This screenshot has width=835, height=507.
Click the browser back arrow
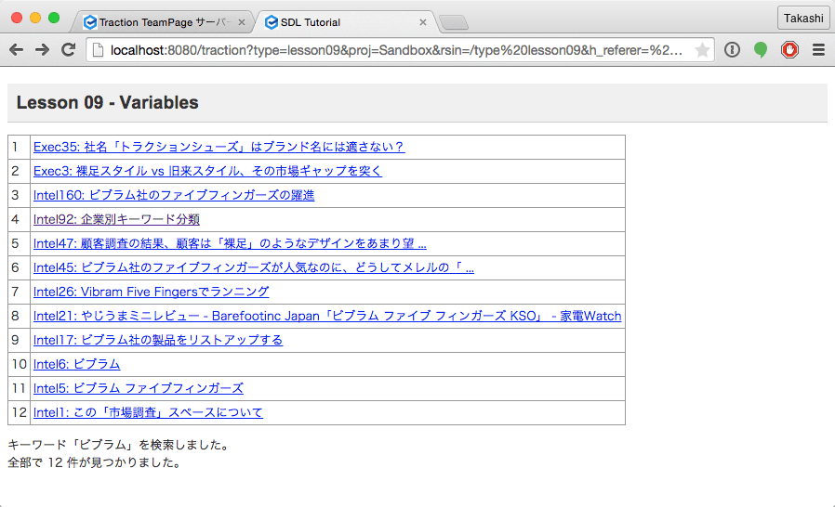[x=17, y=50]
